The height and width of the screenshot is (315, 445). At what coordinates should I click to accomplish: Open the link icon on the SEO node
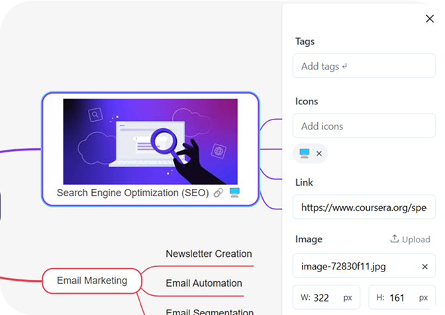(219, 193)
